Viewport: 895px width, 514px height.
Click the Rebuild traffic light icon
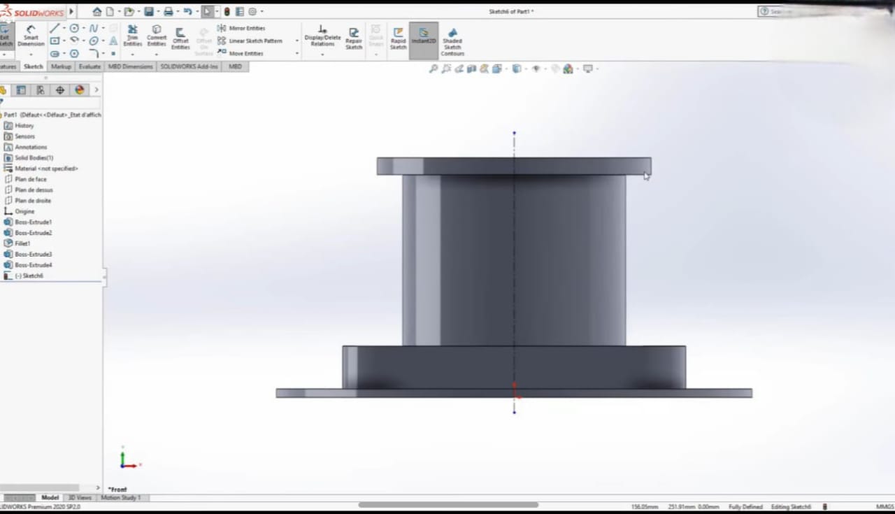pos(227,12)
